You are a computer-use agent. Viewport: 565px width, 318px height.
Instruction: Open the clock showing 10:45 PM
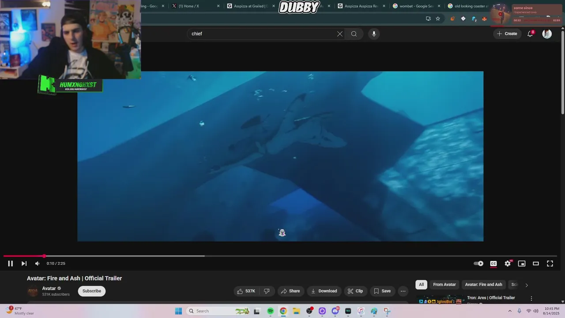point(552,311)
